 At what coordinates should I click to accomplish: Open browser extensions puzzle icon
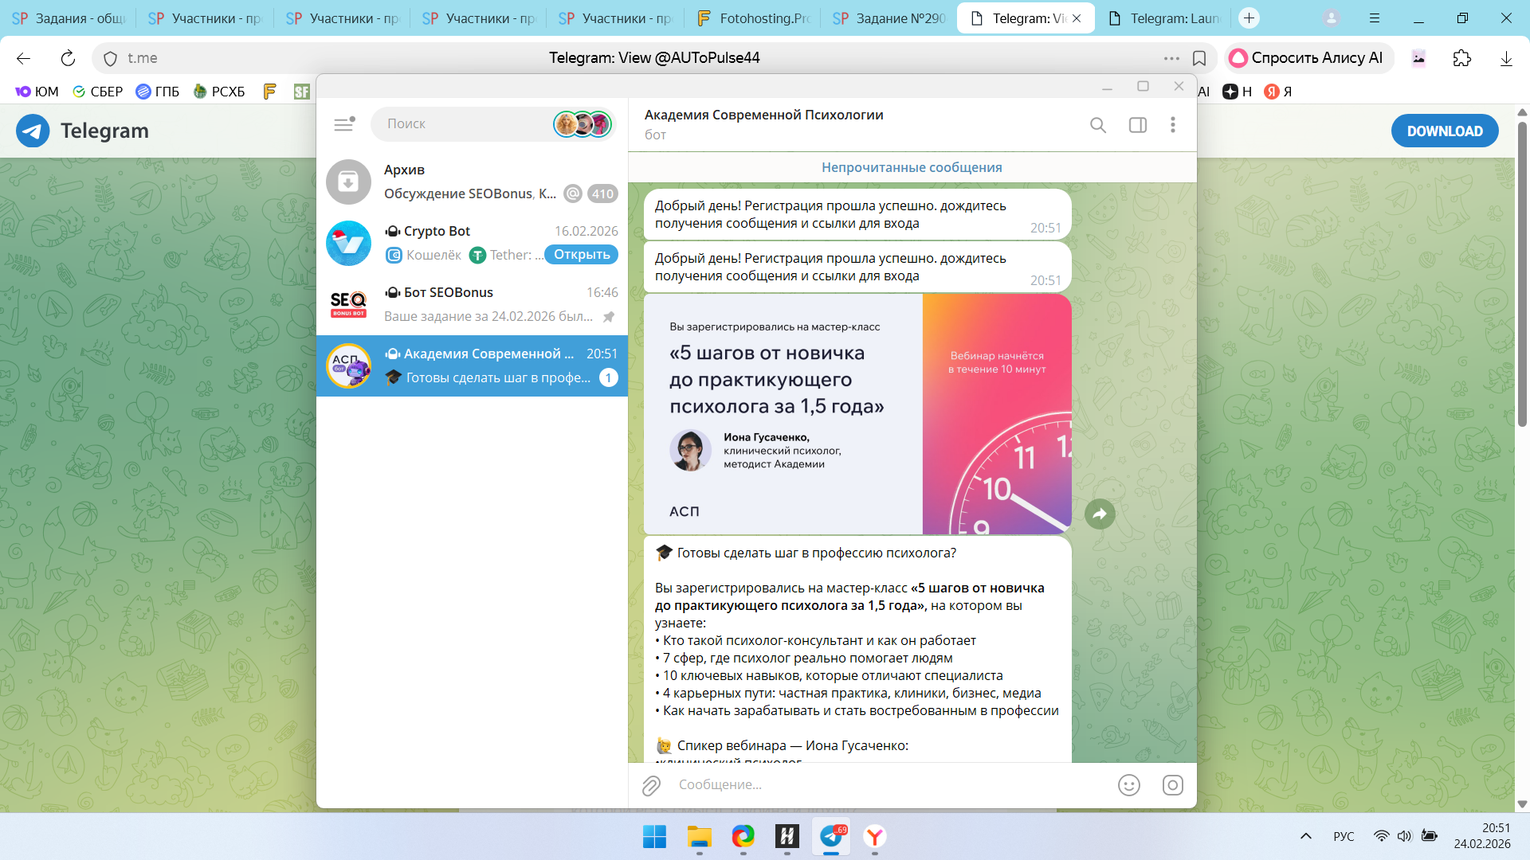pos(1461,58)
